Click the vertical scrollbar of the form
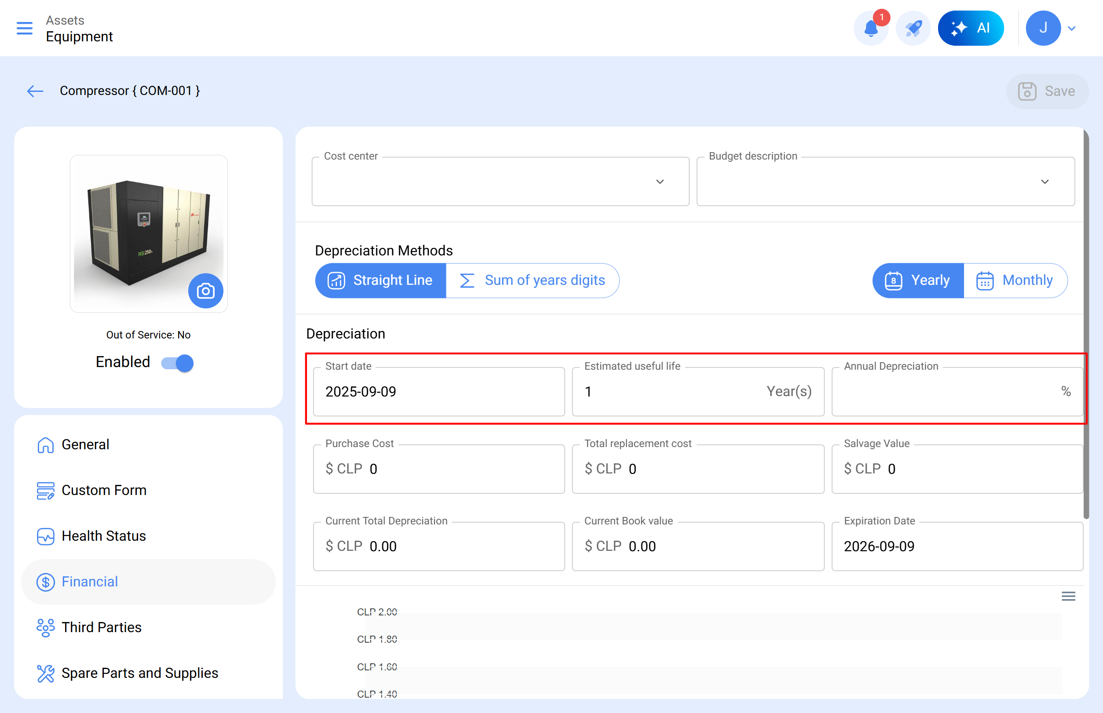1103x713 pixels. click(x=1086, y=324)
